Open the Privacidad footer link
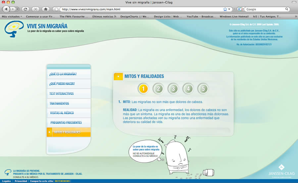Viewport: 298px width, 183px height. coord(21,181)
